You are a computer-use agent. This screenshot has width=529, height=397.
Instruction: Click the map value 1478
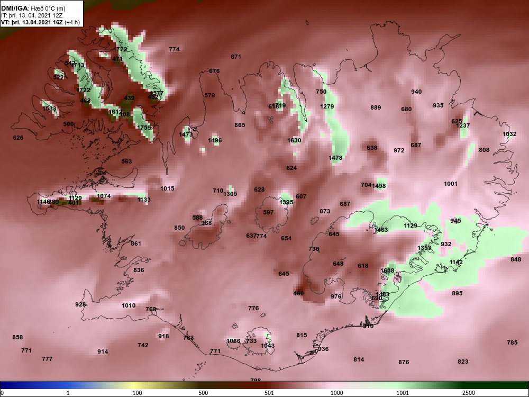click(335, 158)
